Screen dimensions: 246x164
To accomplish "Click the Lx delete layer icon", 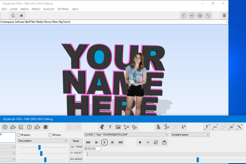I will pyautogui.click(x=184, y=127).
